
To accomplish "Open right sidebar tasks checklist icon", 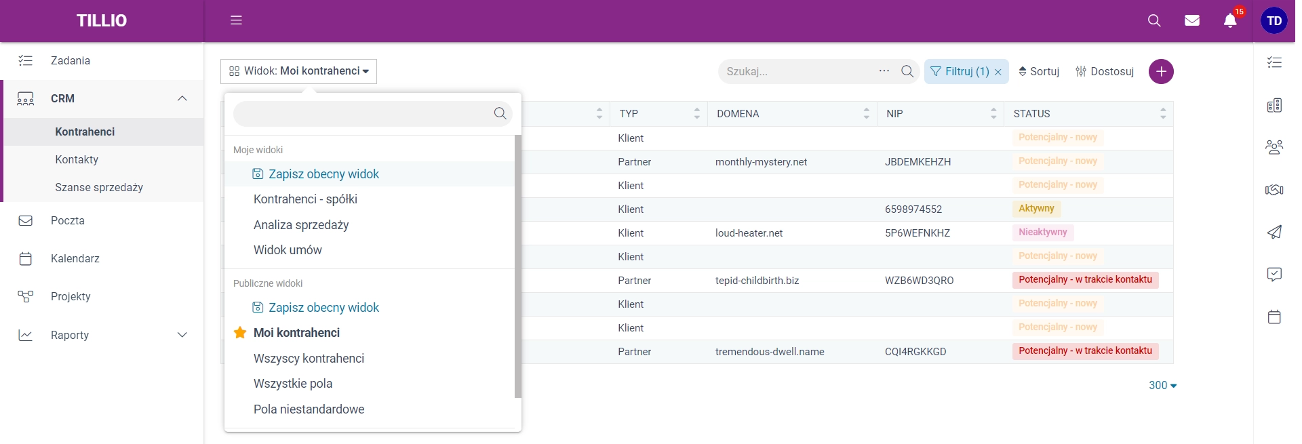I will click(1274, 62).
